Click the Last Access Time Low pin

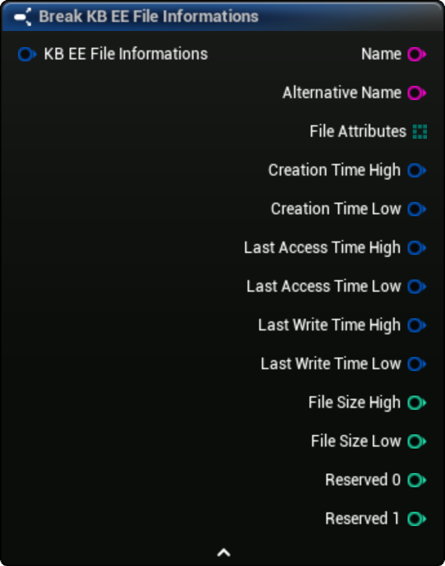coord(416,287)
